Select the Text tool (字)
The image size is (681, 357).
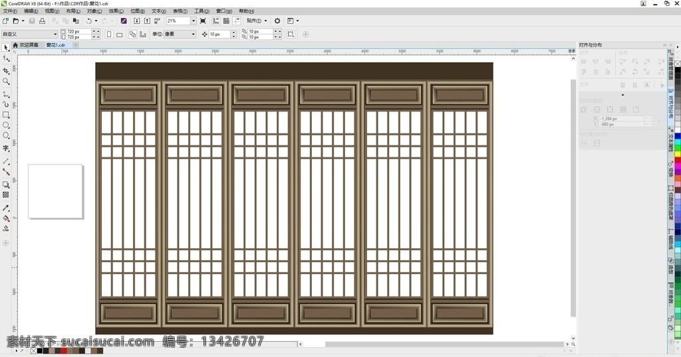pyautogui.click(x=5, y=148)
